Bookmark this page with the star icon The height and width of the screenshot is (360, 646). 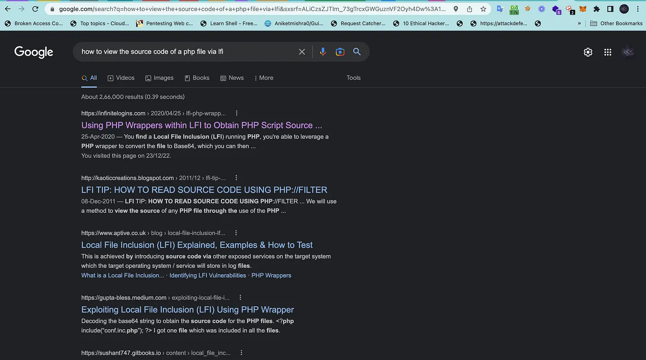(x=483, y=9)
